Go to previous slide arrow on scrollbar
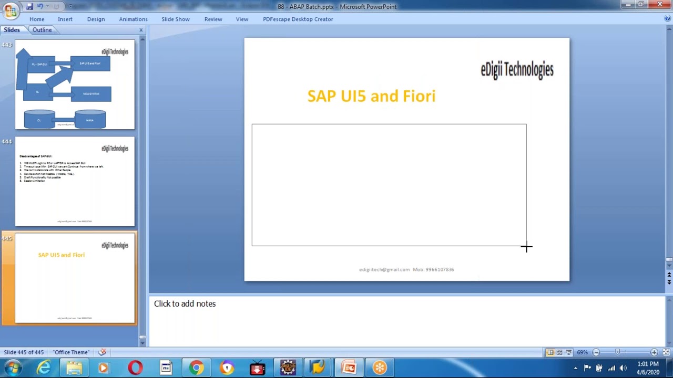The width and height of the screenshot is (673, 378). pos(669,275)
